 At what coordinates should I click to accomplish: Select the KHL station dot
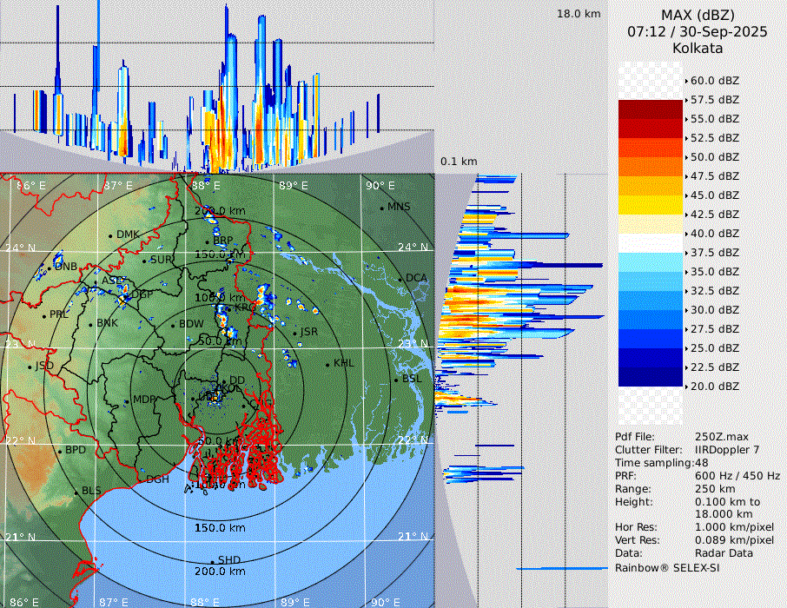327,364
